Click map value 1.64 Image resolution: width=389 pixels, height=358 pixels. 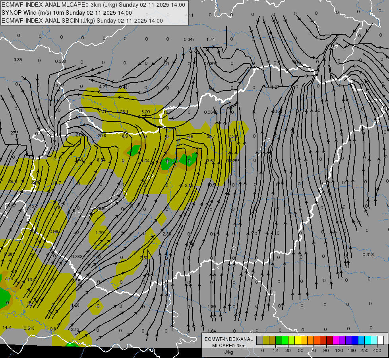pos(212,331)
